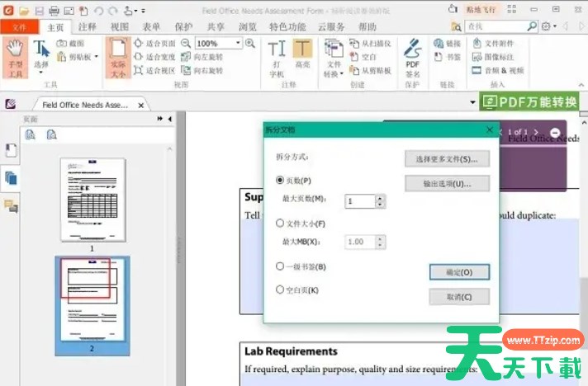588x386 pixels.
Task: Select the Highlight (高亮) tool
Action: (302, 54)
